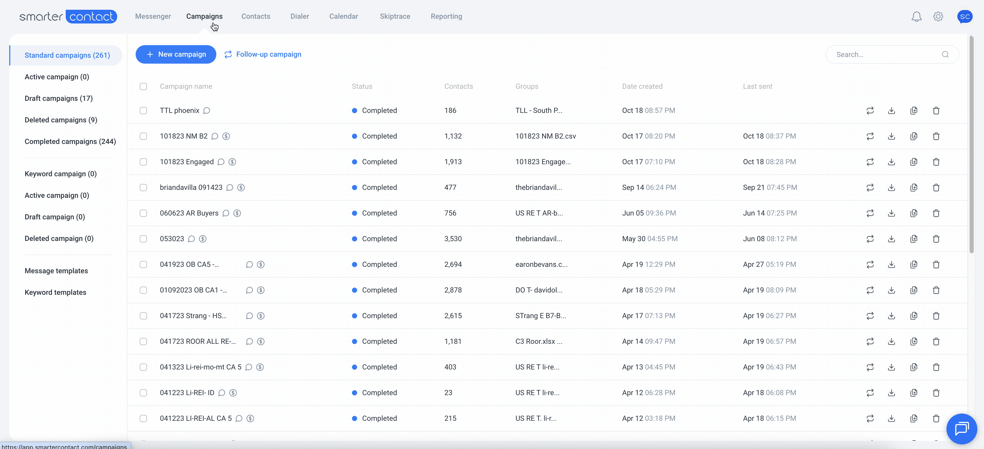Click dollar icon next to briandavilla 091423
The image size is (984, 449).
pyautogui.click(x=241, y=187)
